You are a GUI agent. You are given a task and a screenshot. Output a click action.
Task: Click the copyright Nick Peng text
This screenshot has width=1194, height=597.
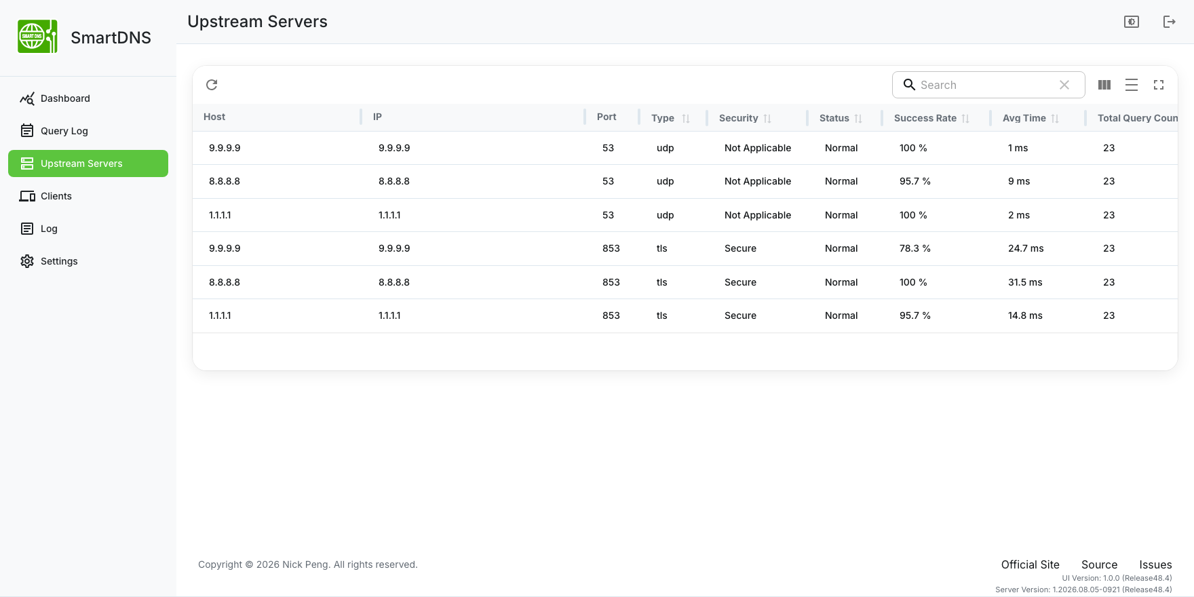point(308,564)
